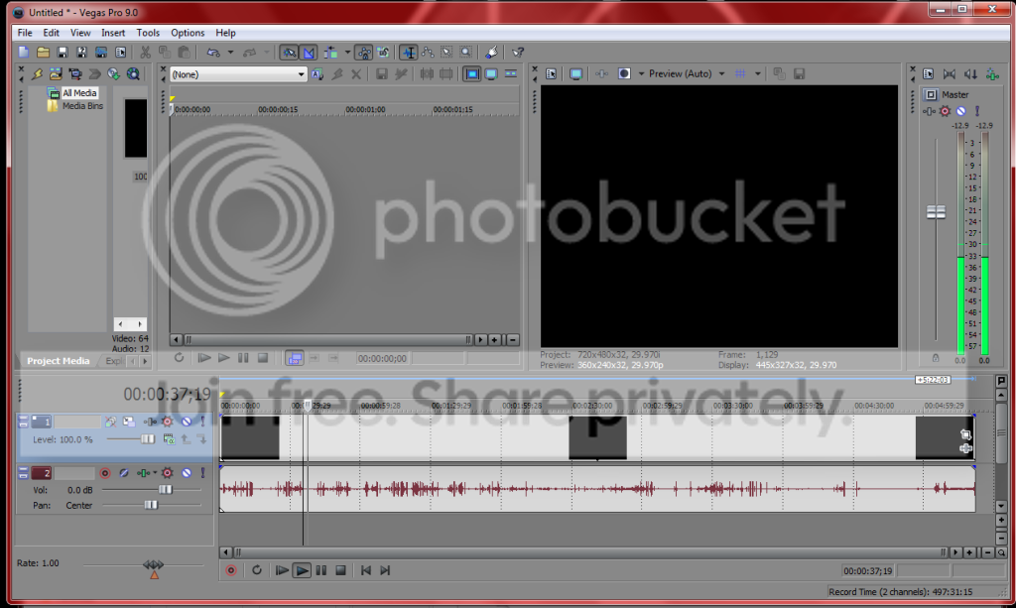Image resolution: width=1016 pixels, height=608 pixels.
Task: Mute audio track 2
Action: pos(187,473)
